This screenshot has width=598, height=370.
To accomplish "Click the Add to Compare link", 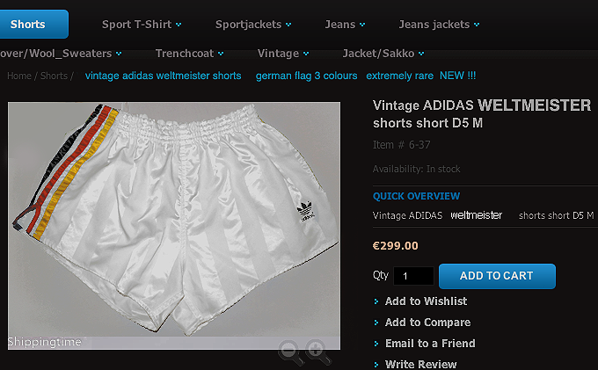I will click(427, 323).
